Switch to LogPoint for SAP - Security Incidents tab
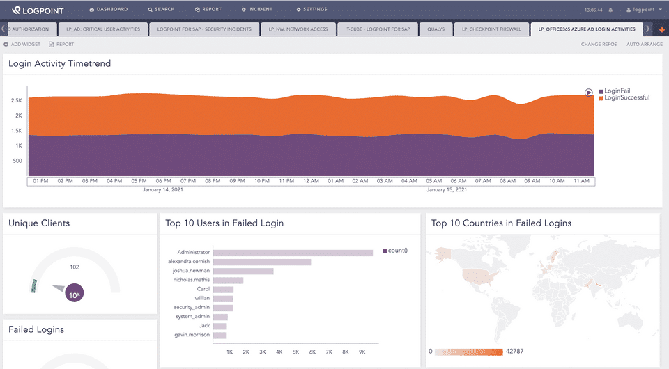Viewport: 669px width, 369px height. pyautogui.click(x=204, y=29)
